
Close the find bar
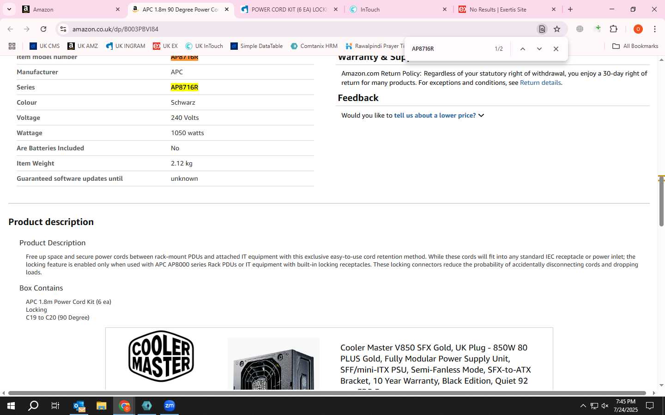tap(556, 49)
